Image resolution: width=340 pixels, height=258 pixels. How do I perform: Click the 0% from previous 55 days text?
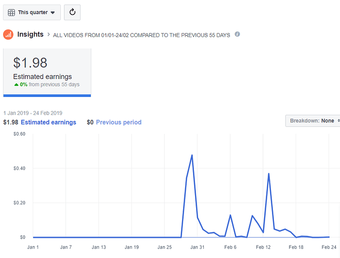[x=50, y=84]
